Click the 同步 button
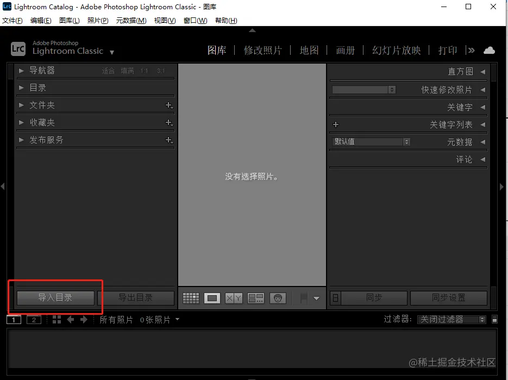Viewport: 508px width, 380px height. tap(374, 298)
